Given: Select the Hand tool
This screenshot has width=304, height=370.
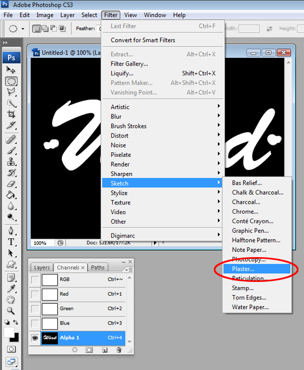Looking at the screenshot, I should [11, 300].
